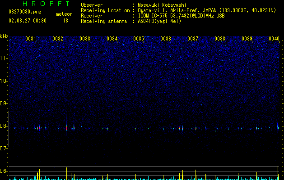This screenshot has width=284, height=180.
Task: Click time marker 0039
Action: point(247,39)
